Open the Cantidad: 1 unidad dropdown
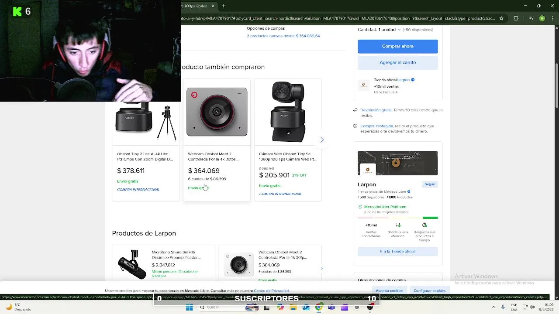Screen dimensions: 559x314 [x=379, y=30]
